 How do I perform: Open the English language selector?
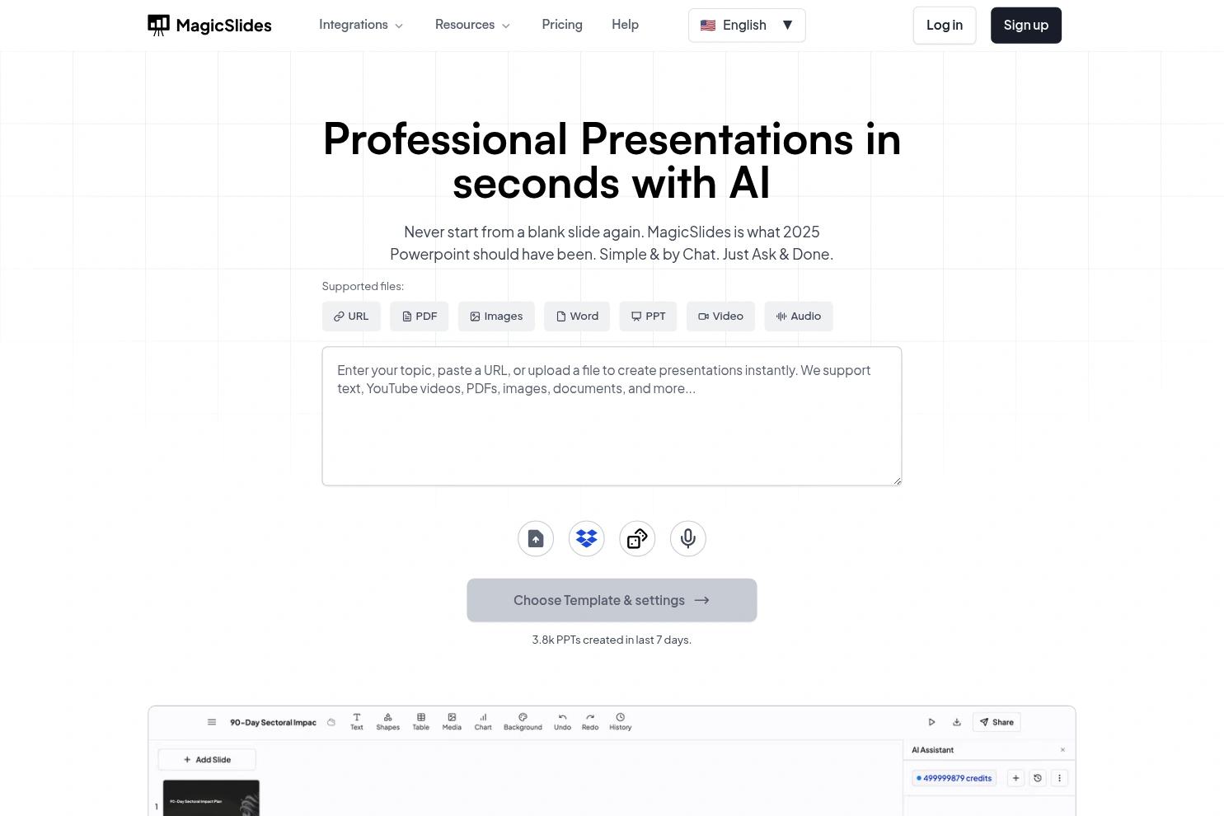click(746, 25)
